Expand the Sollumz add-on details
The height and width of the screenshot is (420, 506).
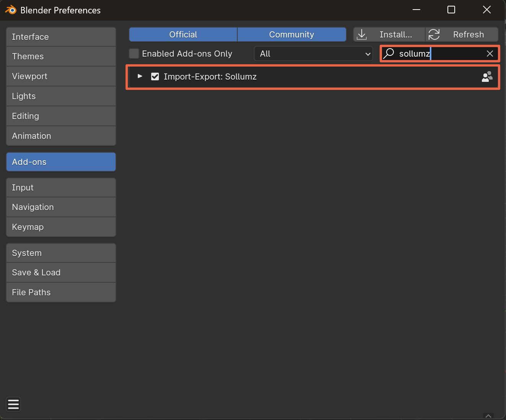tap(140, 77)
